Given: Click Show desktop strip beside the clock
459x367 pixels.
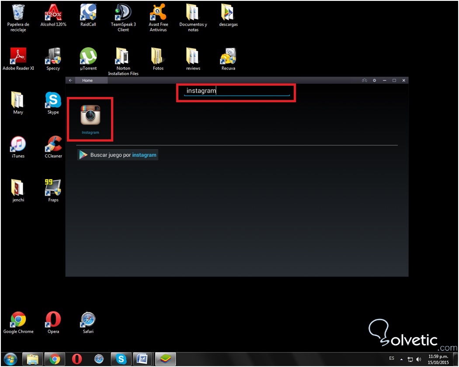Looking at the screenshot, I should coord(455,359).
